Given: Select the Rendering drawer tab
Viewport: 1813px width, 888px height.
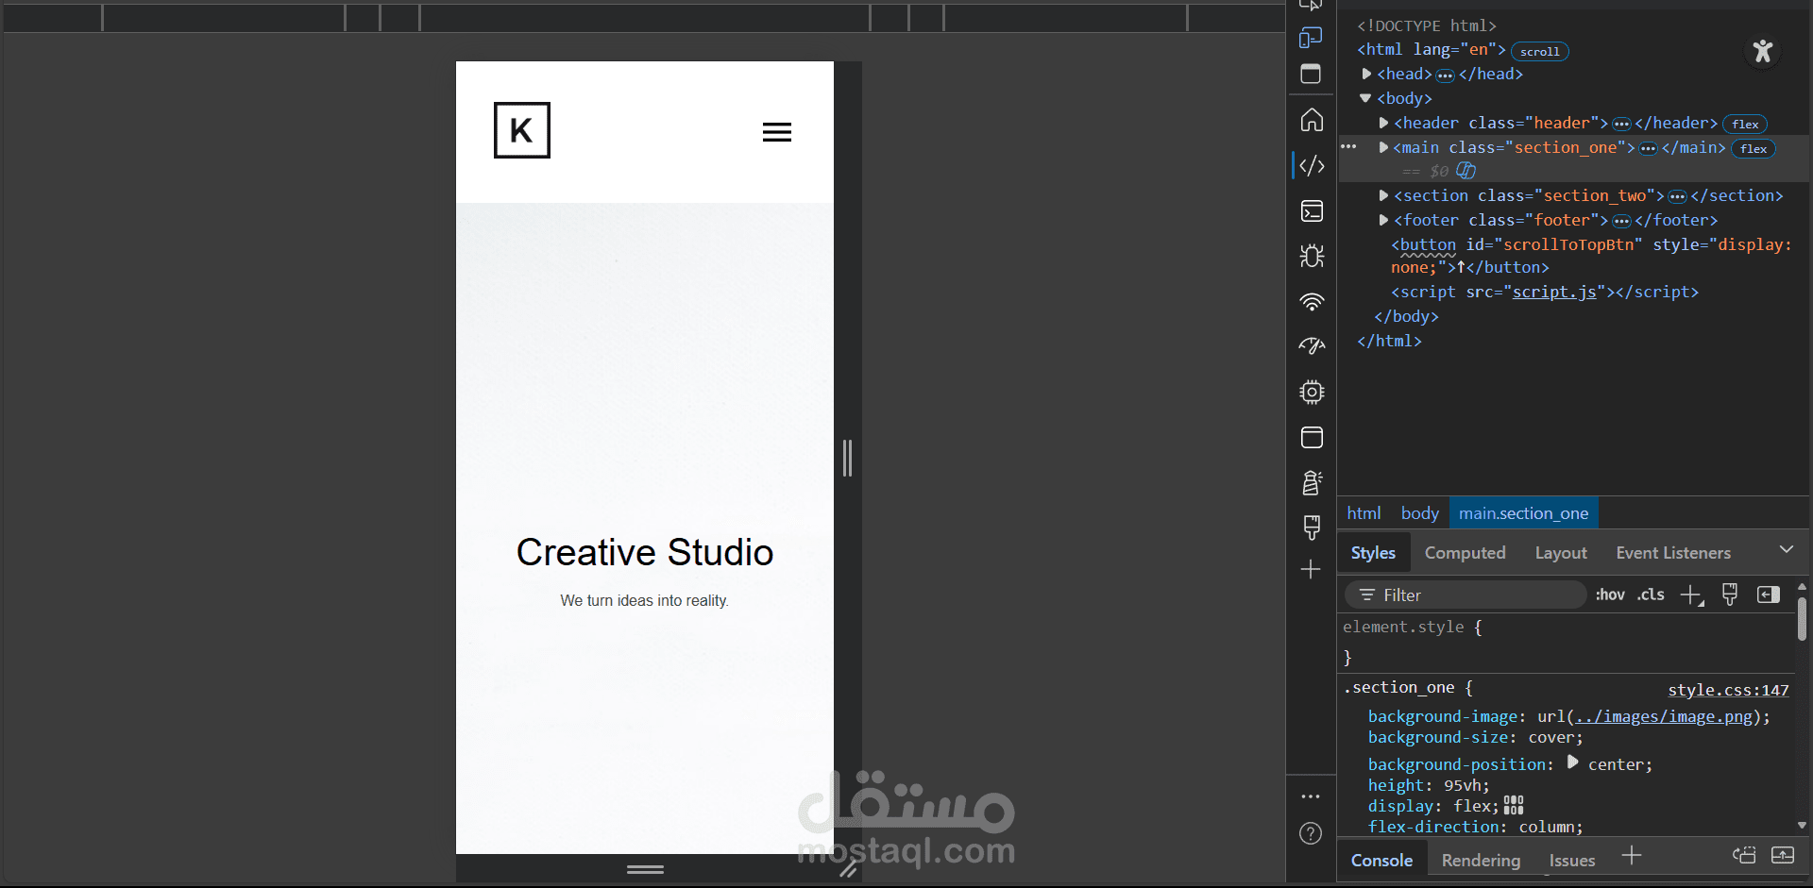Looking at the screenshot, I should [1481, 861].
